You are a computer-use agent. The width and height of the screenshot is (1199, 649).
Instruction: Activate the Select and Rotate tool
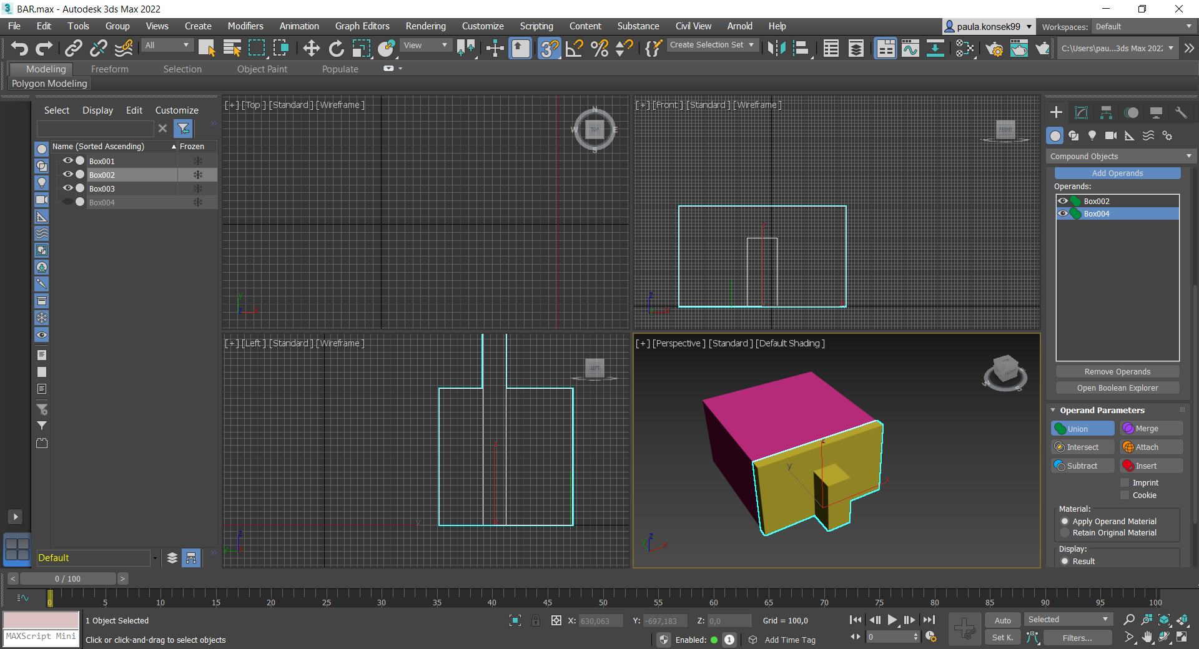coord(336,48)
